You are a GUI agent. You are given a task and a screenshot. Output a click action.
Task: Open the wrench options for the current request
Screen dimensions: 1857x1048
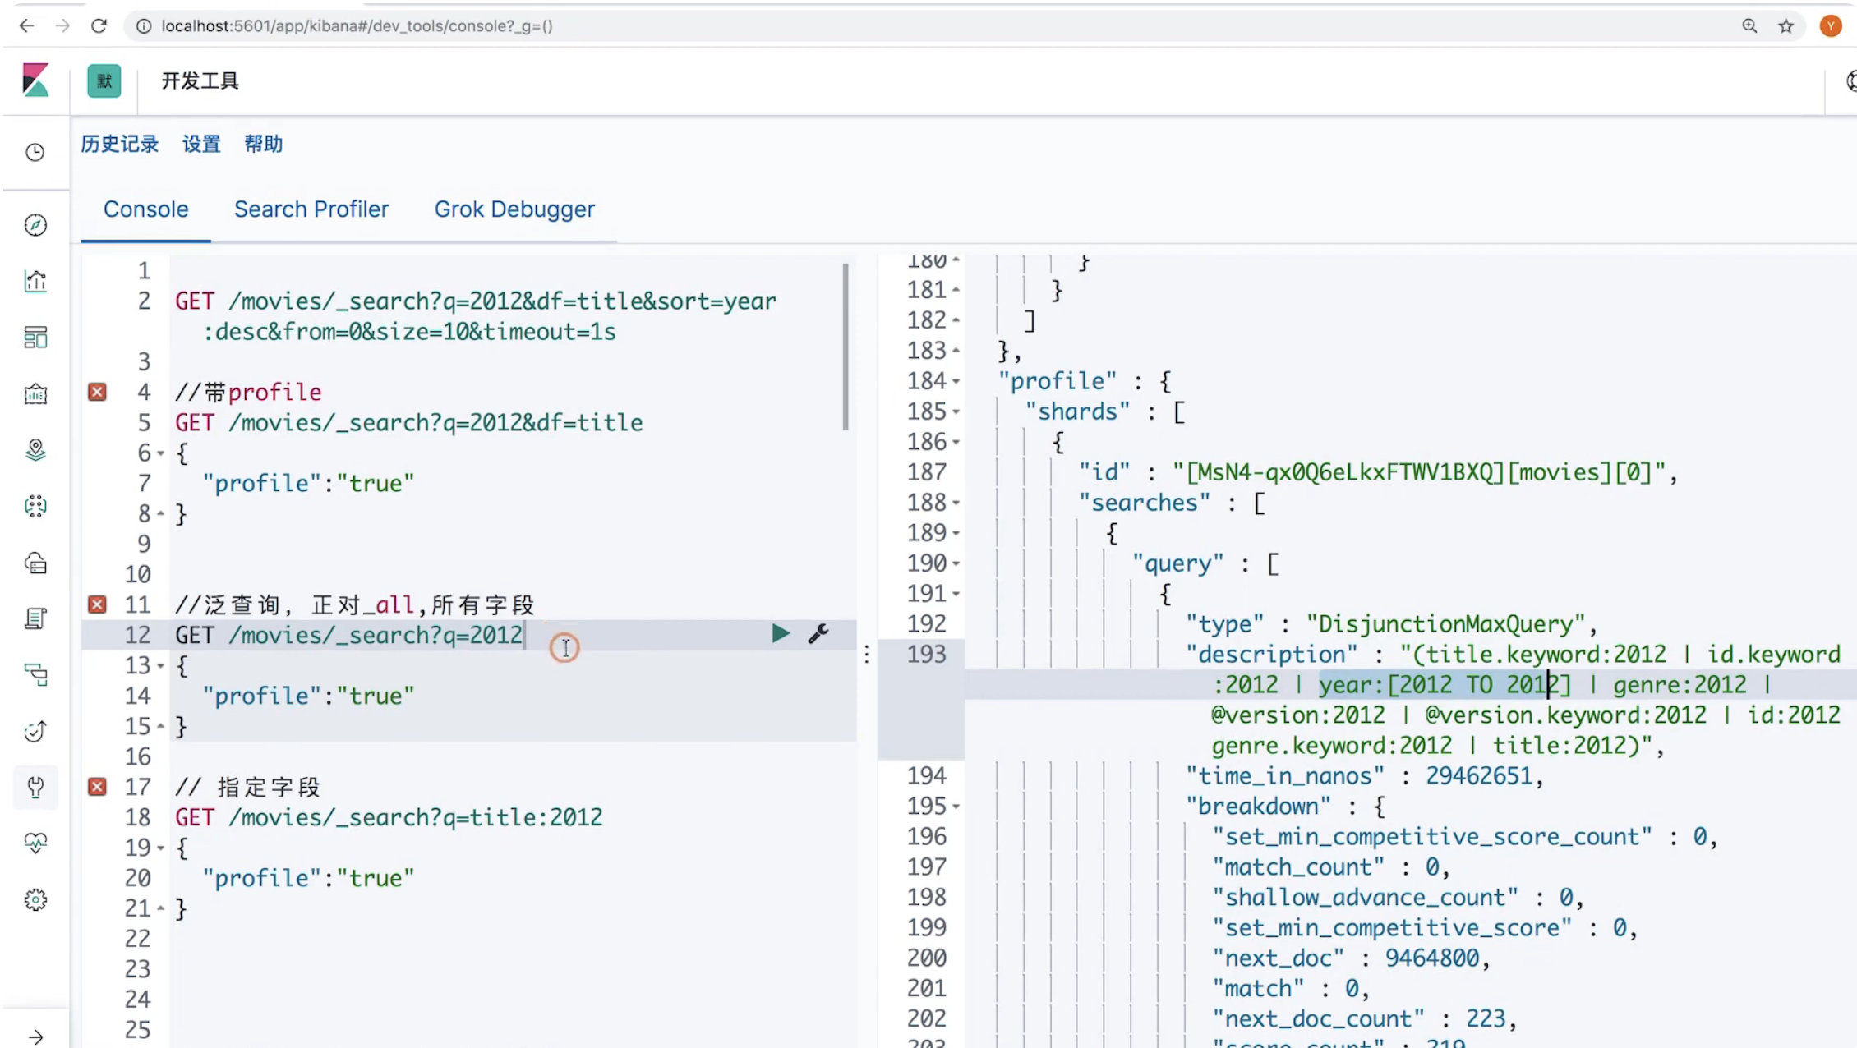point(818,633)
